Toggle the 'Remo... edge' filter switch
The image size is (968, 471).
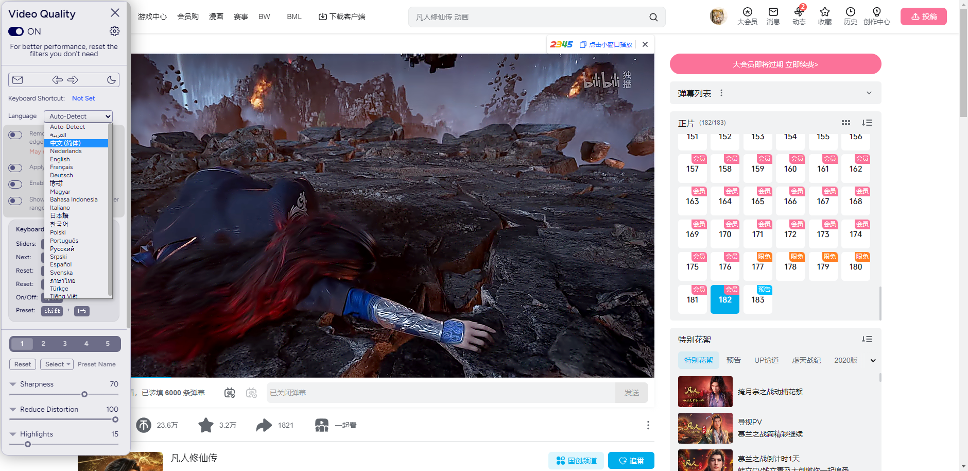(15, 135)
